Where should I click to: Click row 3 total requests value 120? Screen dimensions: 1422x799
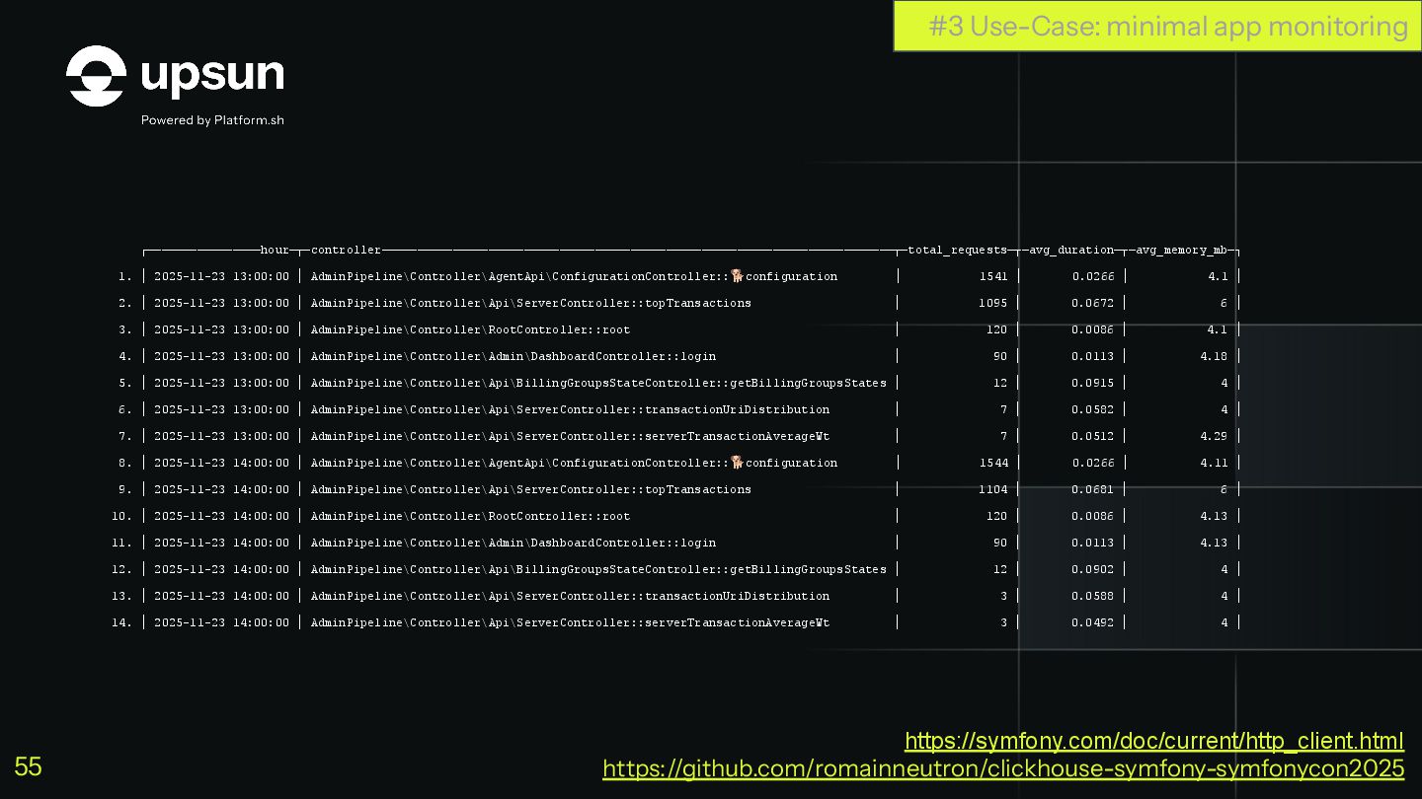click(996, 329)
